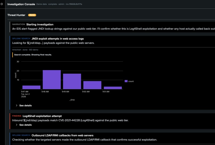Select the 9:51 AM chart bar
The image size is (215, 145).
(x=113, y=88)
